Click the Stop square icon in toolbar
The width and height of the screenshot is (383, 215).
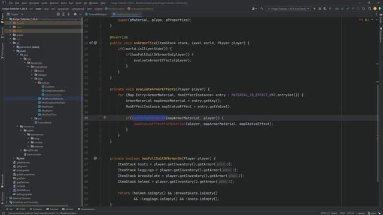pos(330,8)
